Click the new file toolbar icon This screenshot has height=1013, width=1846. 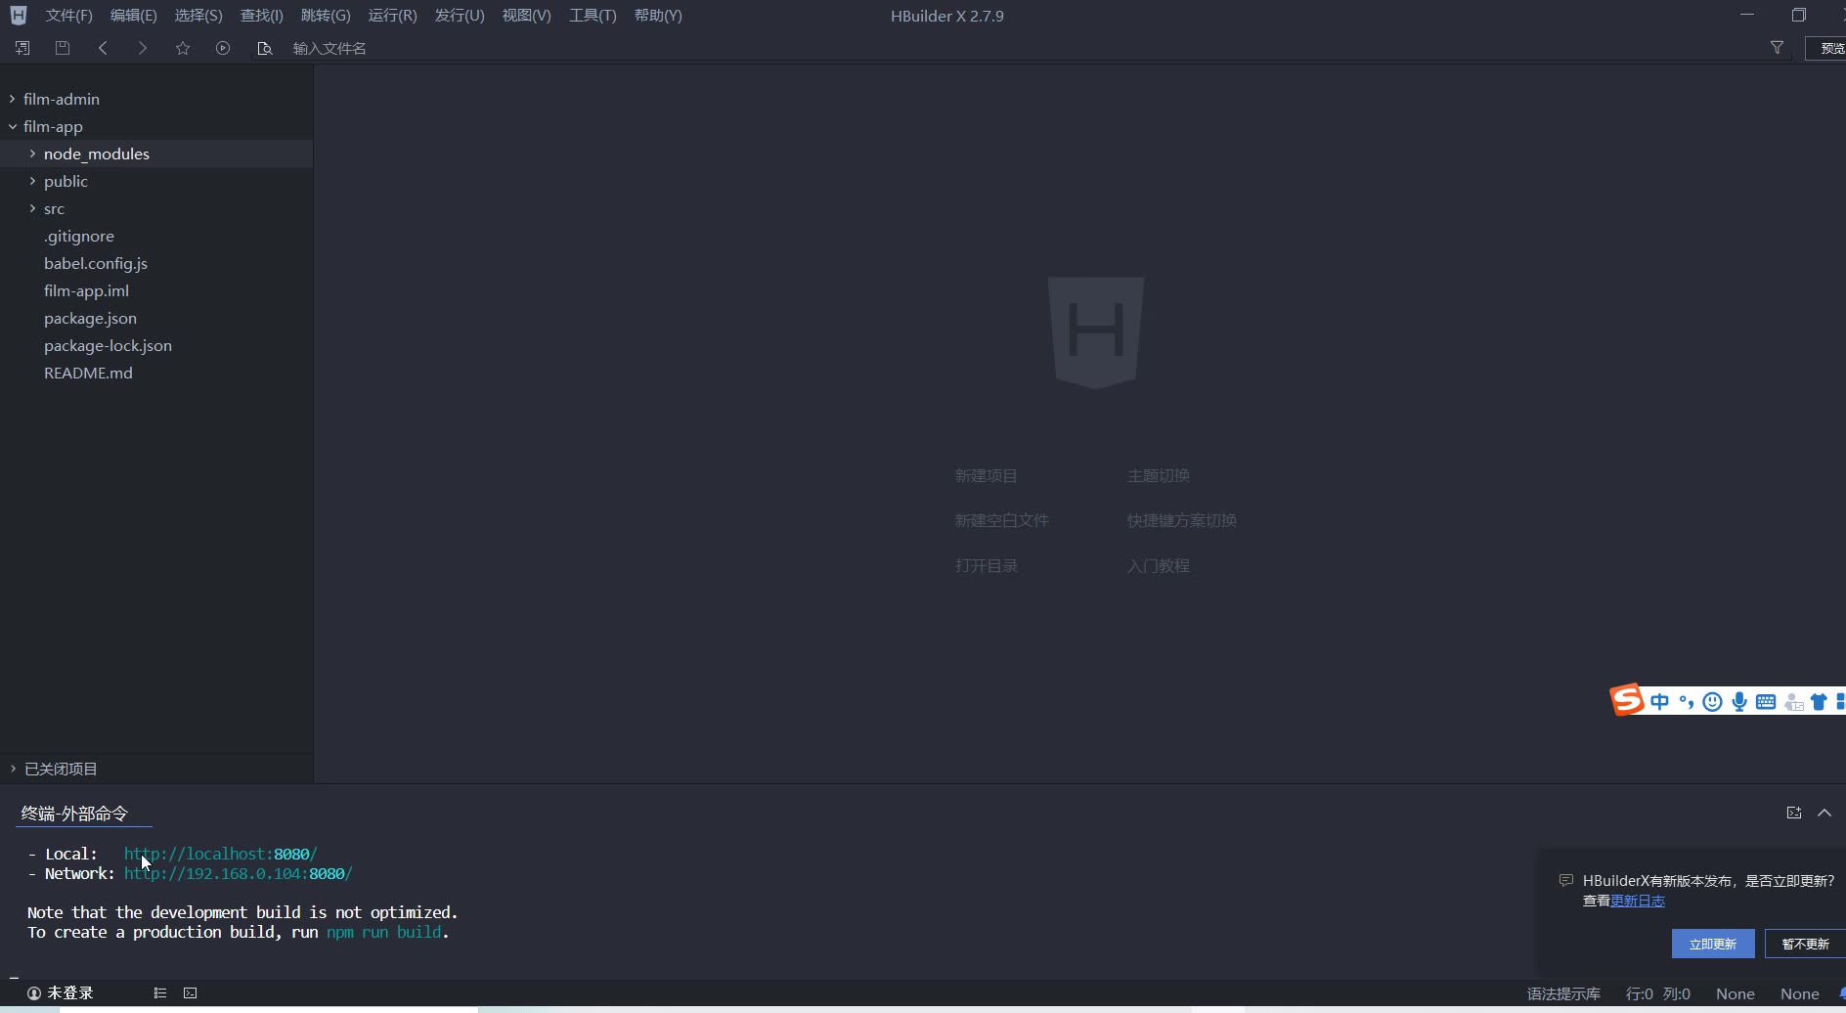coord(22,48)
